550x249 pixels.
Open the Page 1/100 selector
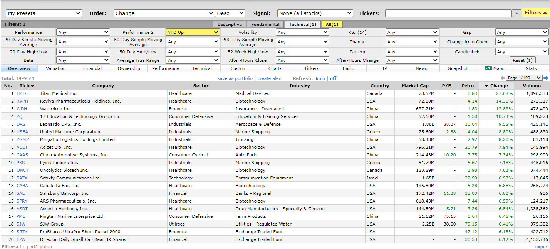point(524,78)
